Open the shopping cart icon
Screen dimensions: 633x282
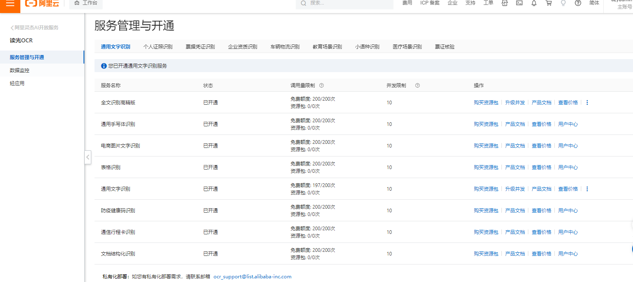549,3
